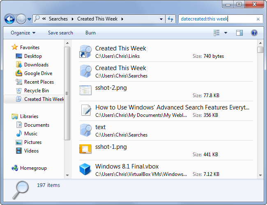
Task: Click the Windows 8.1 Final.vbox file icon
Action: [85, 169]
